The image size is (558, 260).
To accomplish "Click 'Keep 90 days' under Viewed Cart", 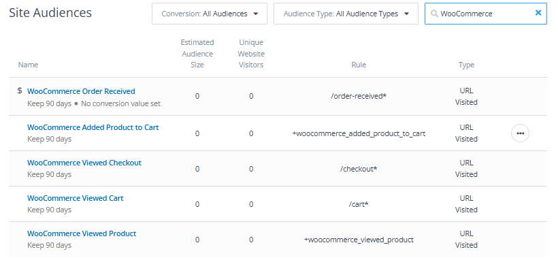I will (x=49, y=210).
